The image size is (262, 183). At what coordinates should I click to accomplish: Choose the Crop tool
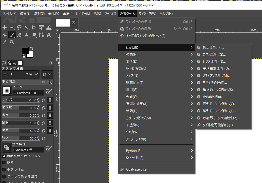click(34, 27)
